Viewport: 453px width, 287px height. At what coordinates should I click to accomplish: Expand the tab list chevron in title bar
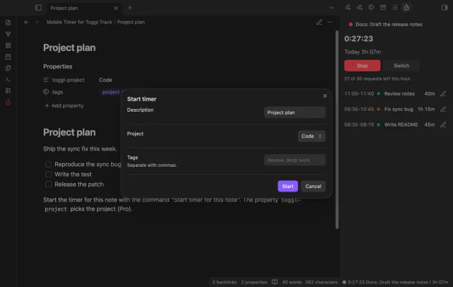(x=331, y=8)
